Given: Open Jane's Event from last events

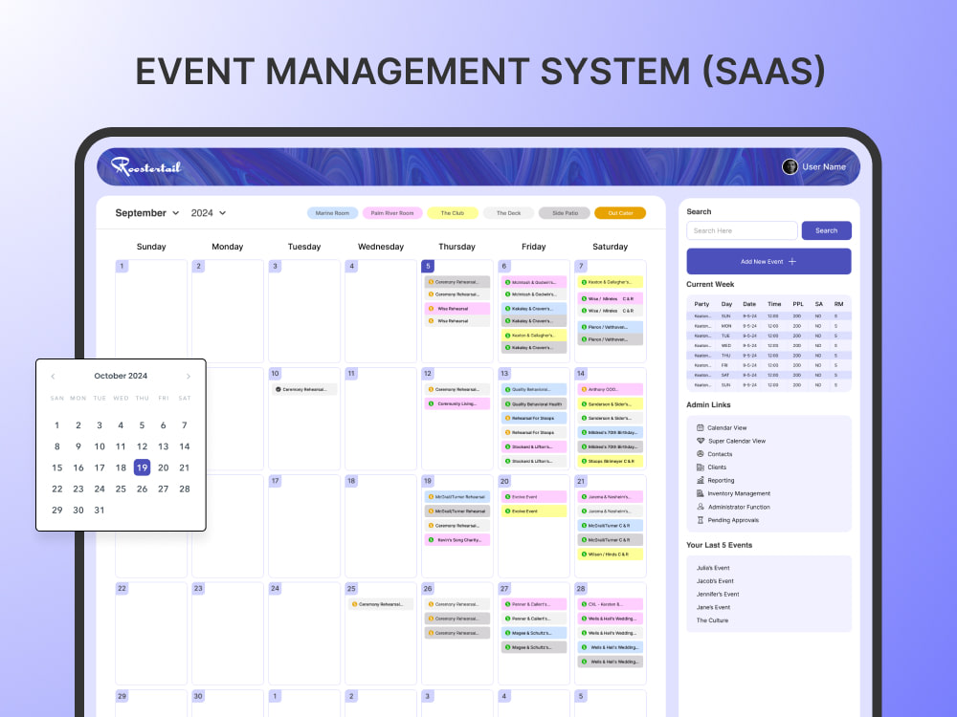Looking at the screenshot, I should (713, 607).
